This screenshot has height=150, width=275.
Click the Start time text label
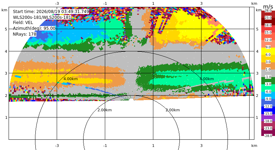click(x=51, y=12)
